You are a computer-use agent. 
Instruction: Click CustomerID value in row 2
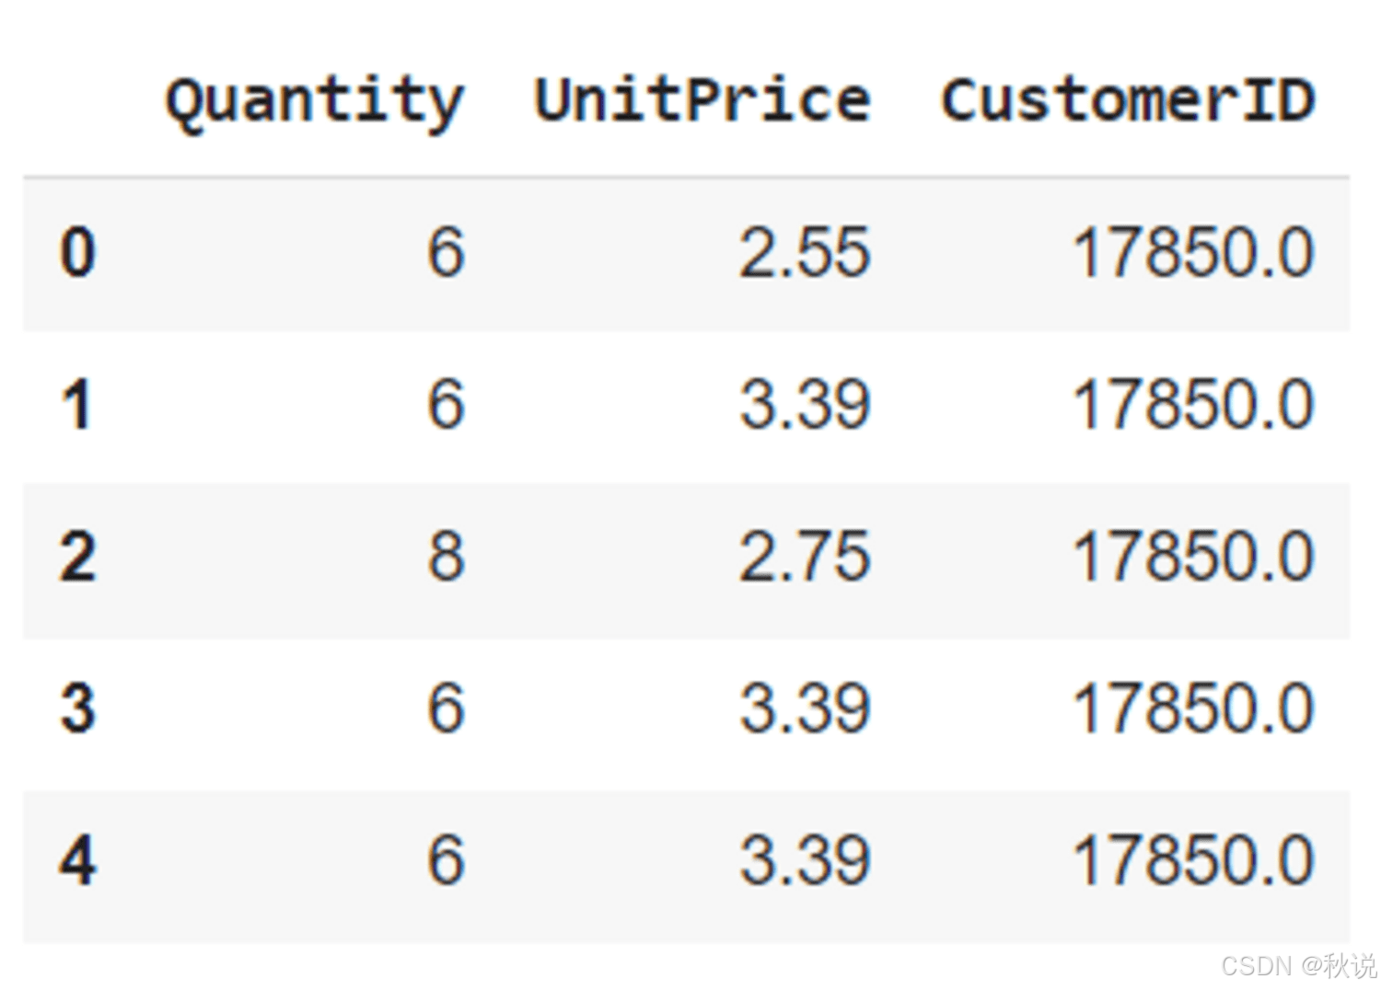pos(1194,557)
